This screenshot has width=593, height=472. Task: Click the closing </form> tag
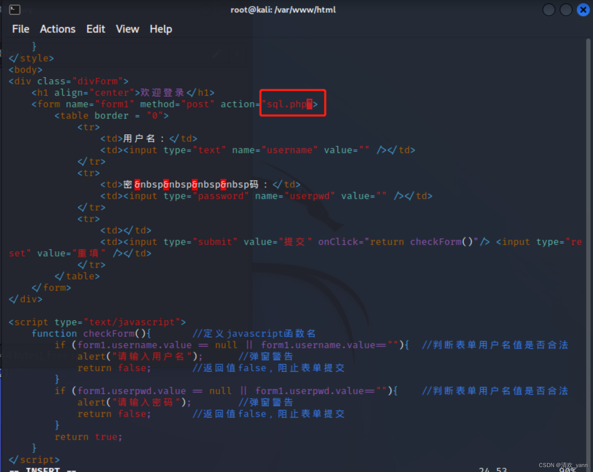(x=51, y=288)
